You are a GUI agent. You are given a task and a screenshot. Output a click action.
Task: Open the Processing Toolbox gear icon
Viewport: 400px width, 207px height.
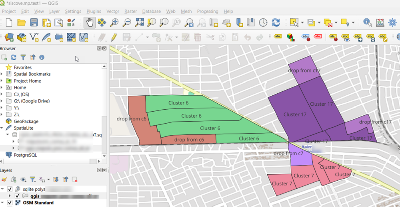coord(393,23)
